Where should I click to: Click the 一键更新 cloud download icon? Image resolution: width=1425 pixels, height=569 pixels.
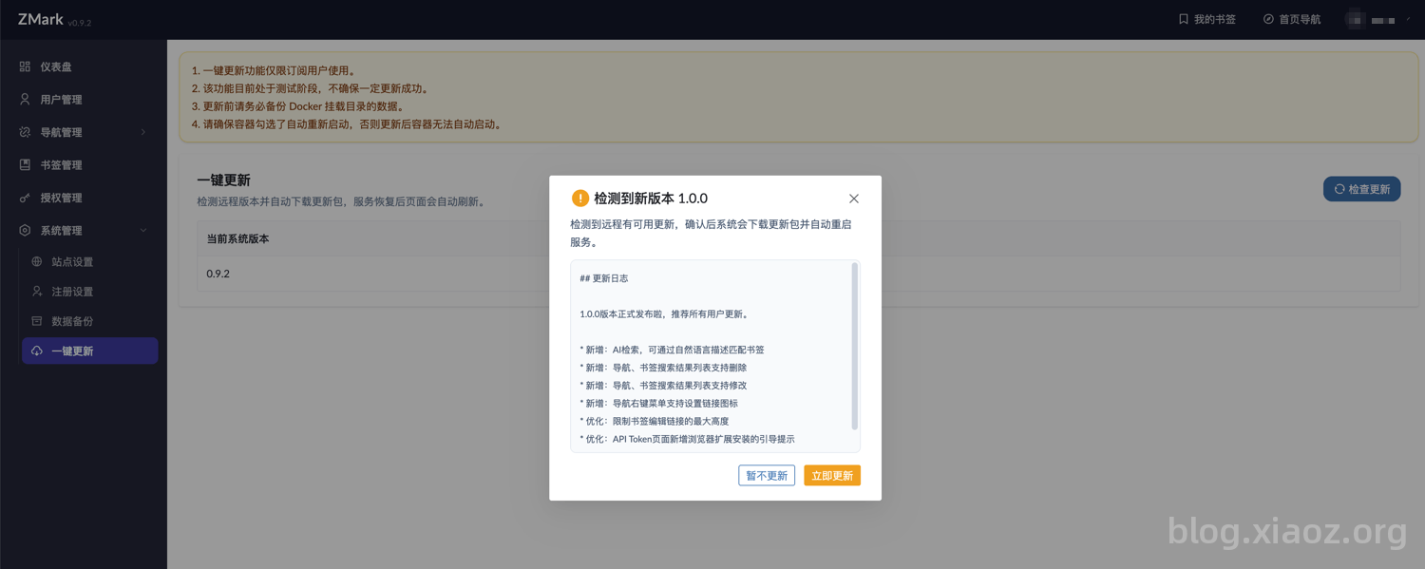[x=37, y=351]
